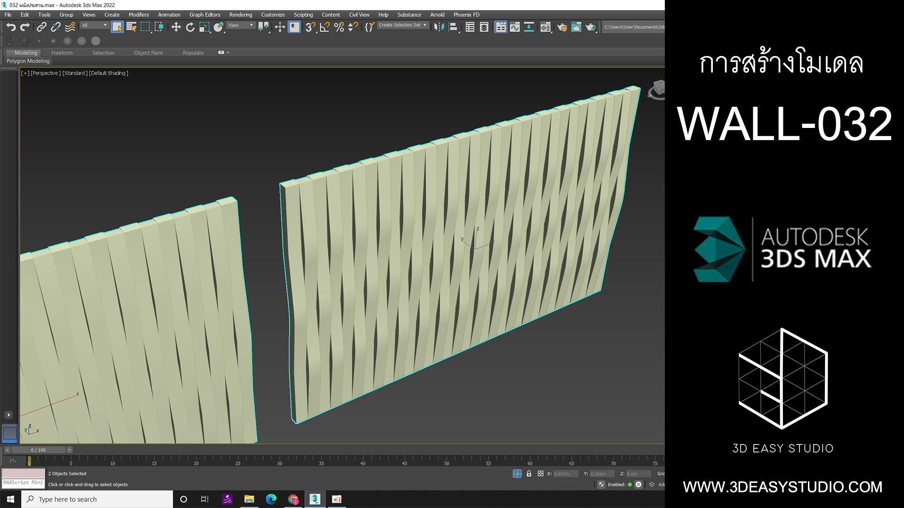Click the Default Shading viewport label
Screen dimensions: 904x508
point(108,73)
